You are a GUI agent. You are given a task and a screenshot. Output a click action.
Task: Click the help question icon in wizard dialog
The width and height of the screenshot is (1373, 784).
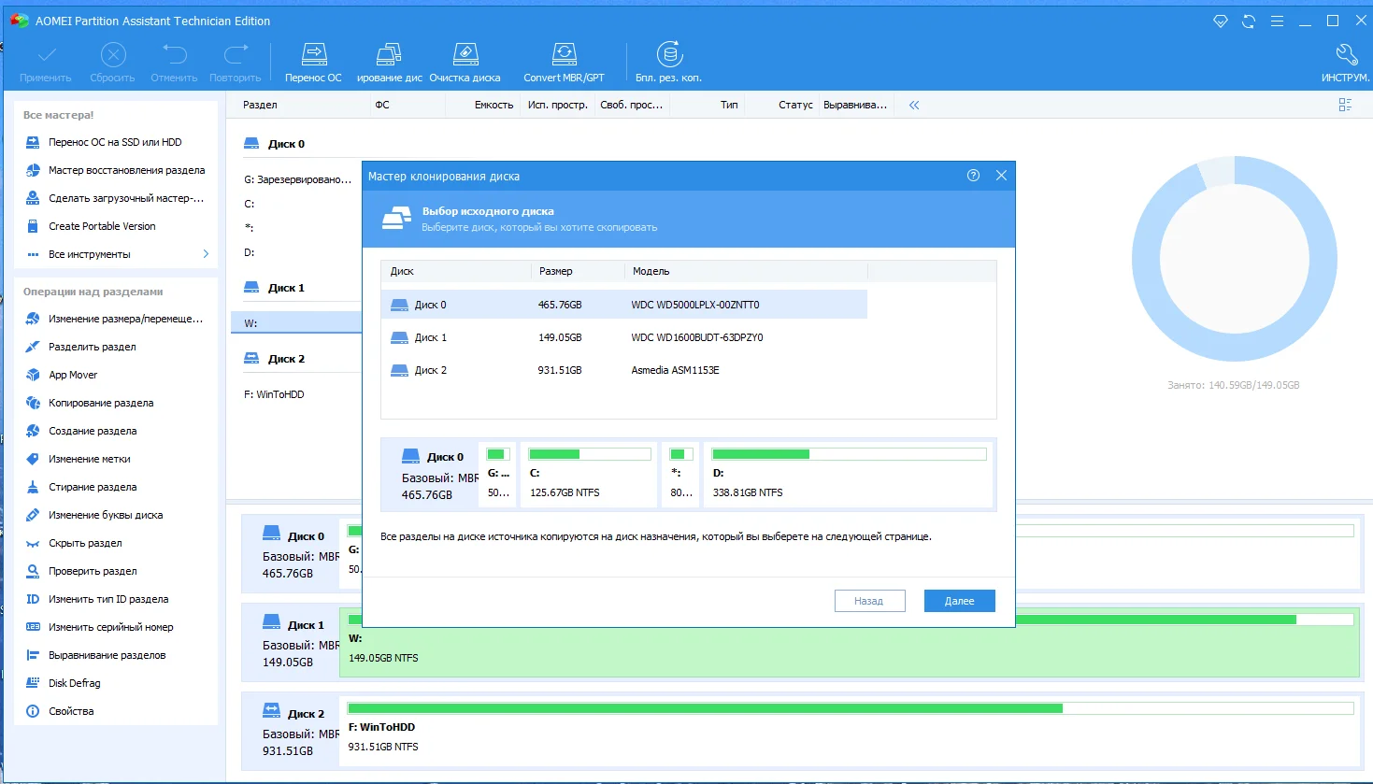(x=973, y=175)
